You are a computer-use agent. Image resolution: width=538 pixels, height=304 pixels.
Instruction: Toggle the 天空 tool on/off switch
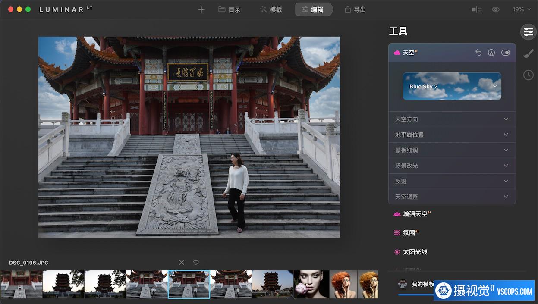point(505,53)
